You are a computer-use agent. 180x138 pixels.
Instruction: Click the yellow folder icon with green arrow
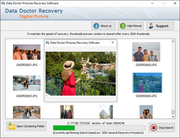(x=11, y=126)
